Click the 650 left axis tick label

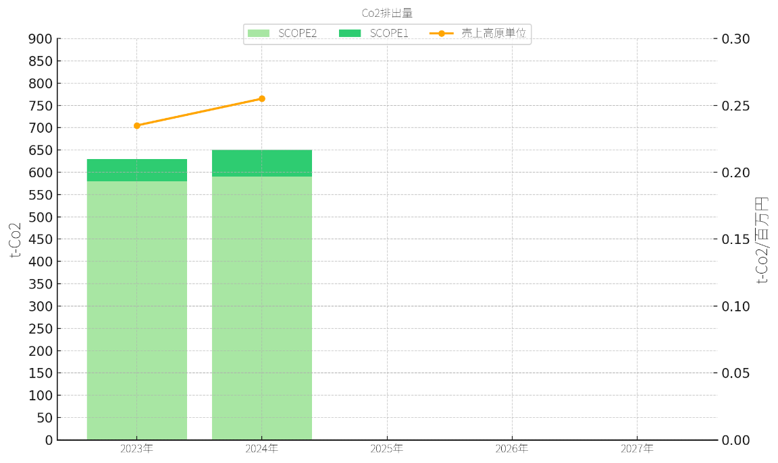click(41, 150)
